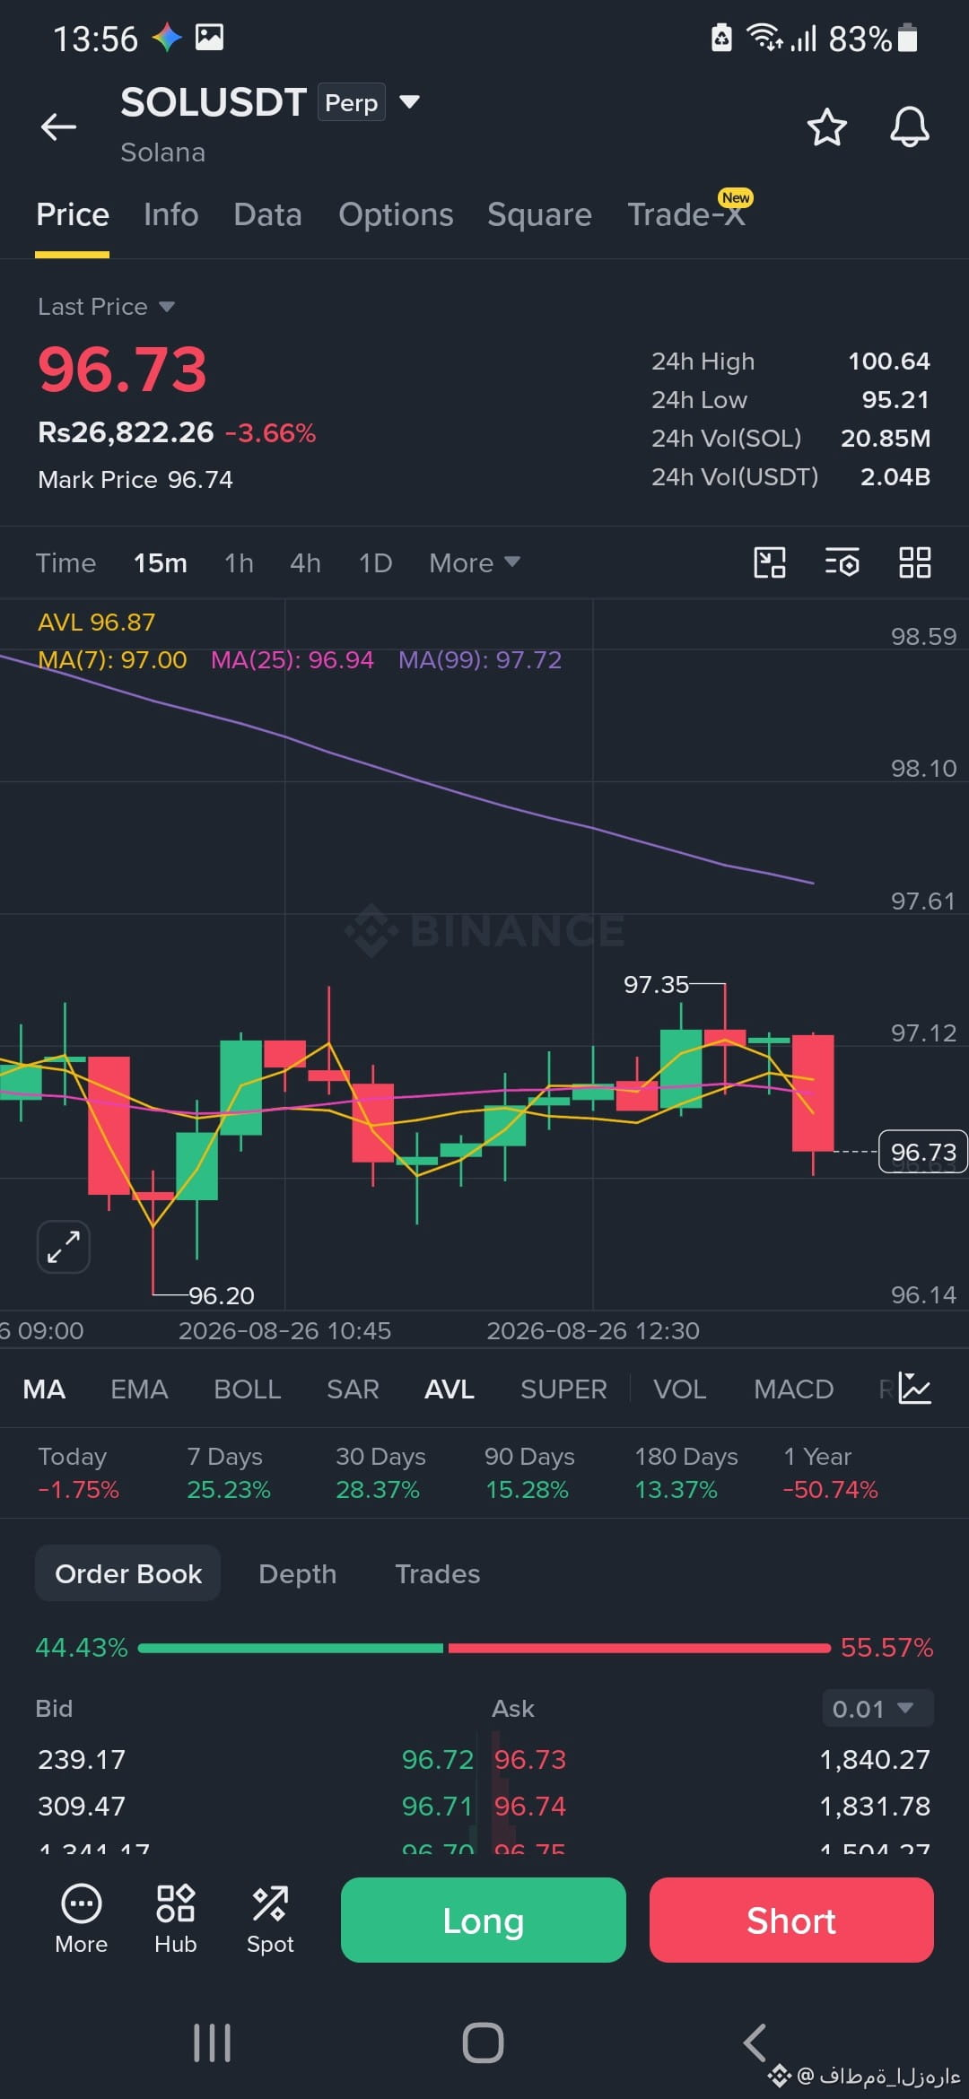Screen dimensions: 969x2099
Task: Open the More menu icon at bottom
Action: tap(81, 1919)
